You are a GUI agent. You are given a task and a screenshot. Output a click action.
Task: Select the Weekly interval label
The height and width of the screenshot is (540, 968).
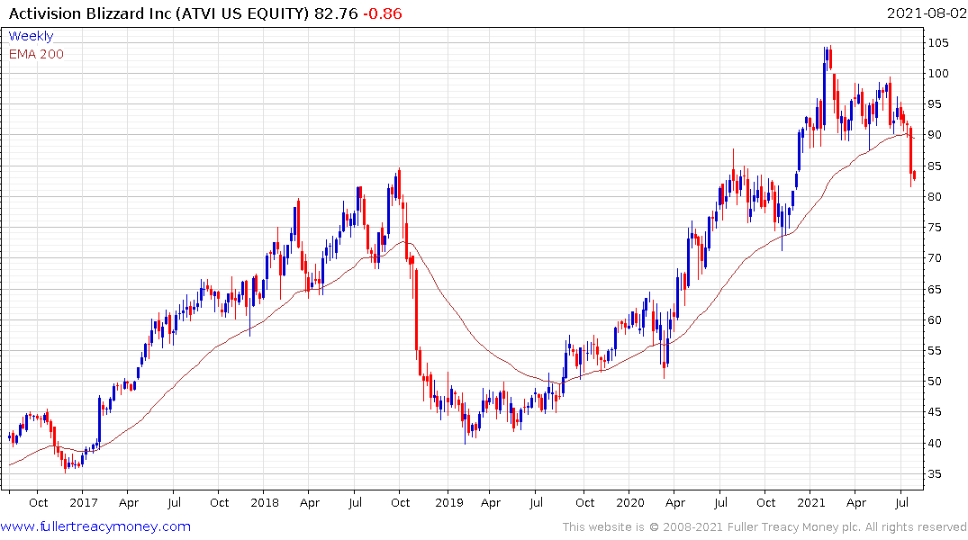[31, 36]
